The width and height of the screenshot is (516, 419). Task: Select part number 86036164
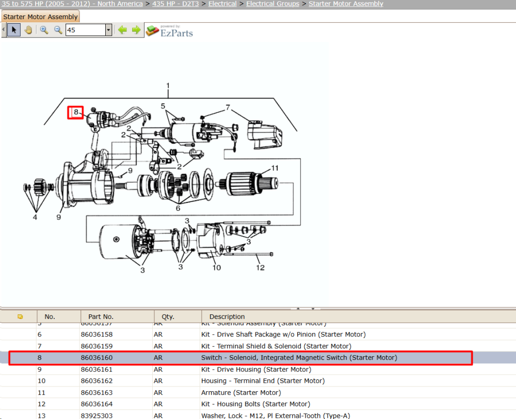(x=97, y=404)
